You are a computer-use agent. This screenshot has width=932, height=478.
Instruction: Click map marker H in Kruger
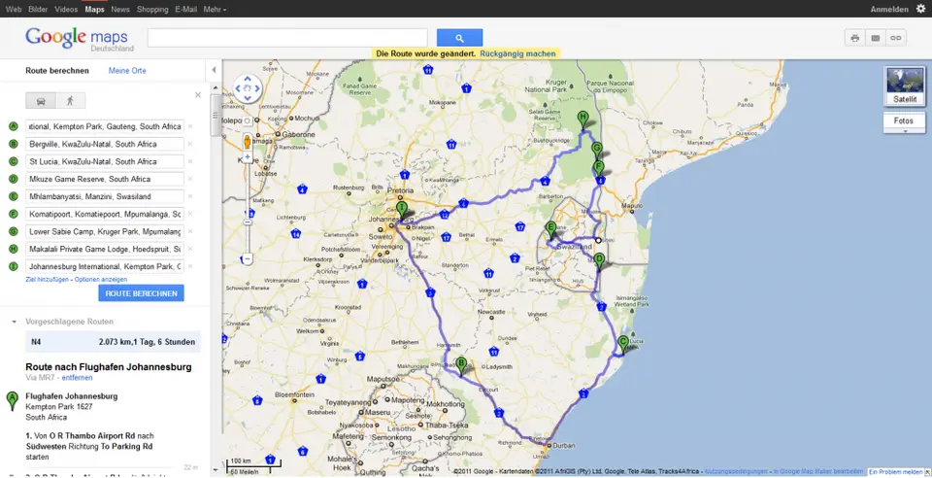583,119
